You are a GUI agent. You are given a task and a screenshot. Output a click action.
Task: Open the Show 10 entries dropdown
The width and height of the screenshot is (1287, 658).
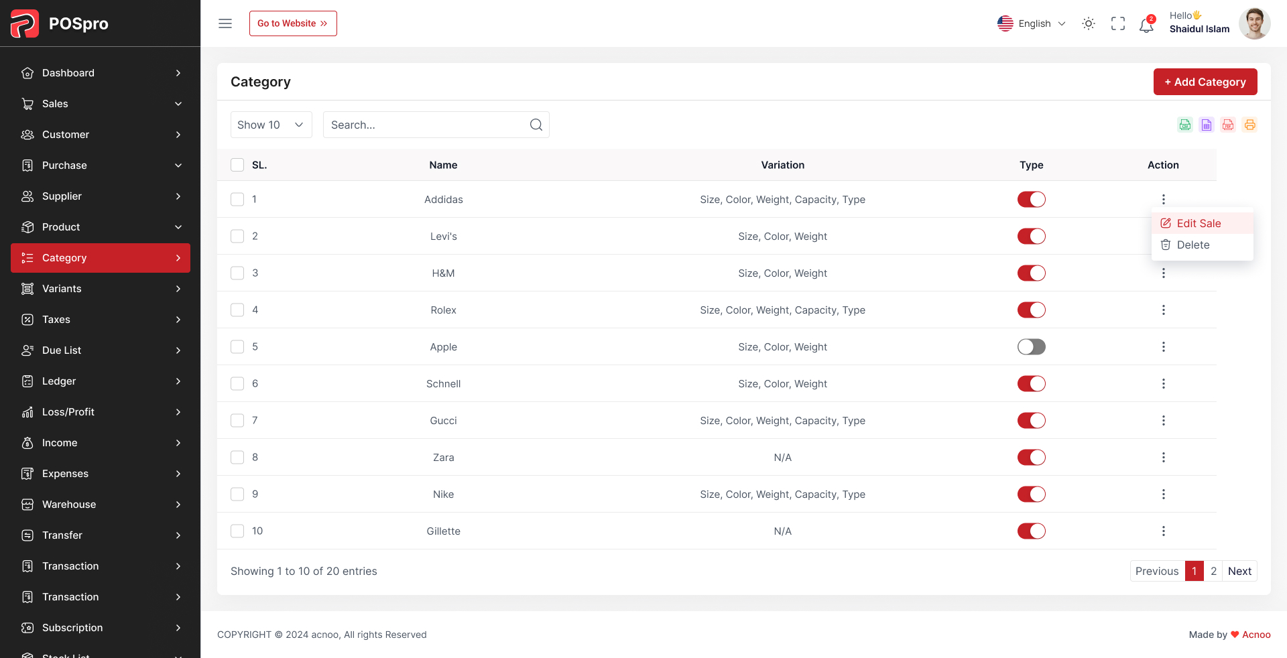[x=271, y=125]
